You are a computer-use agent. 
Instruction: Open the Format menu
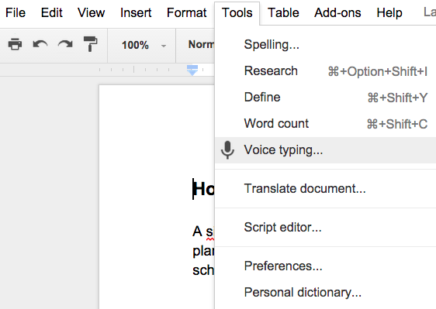pyautogui.click(x=186, y=12)
